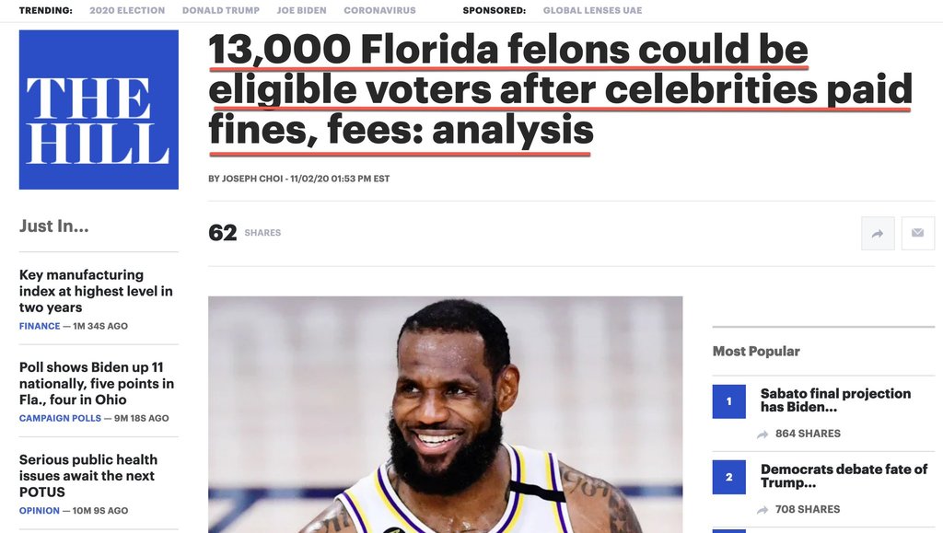Open Key manufacturing index story
The width and height of the screenshot is (943, 533).
pyautogui.click(x=96, y=291)
